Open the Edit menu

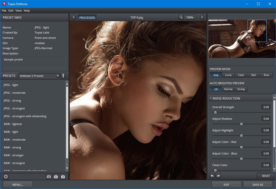click(x=11, y=11)
